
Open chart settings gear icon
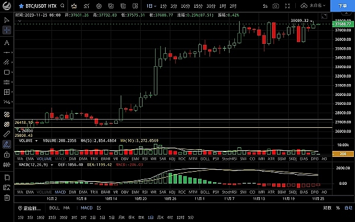(x=99, y=6)
